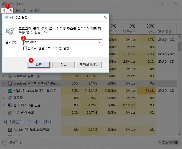Click the 원격 데스크톱 연결 icon
The height and width of the screenshot is (149, 182).
point(10,105)
